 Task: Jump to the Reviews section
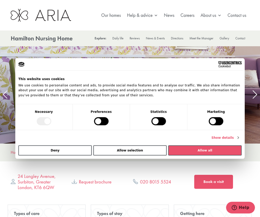pyautogui.click(x=135, y=38)
